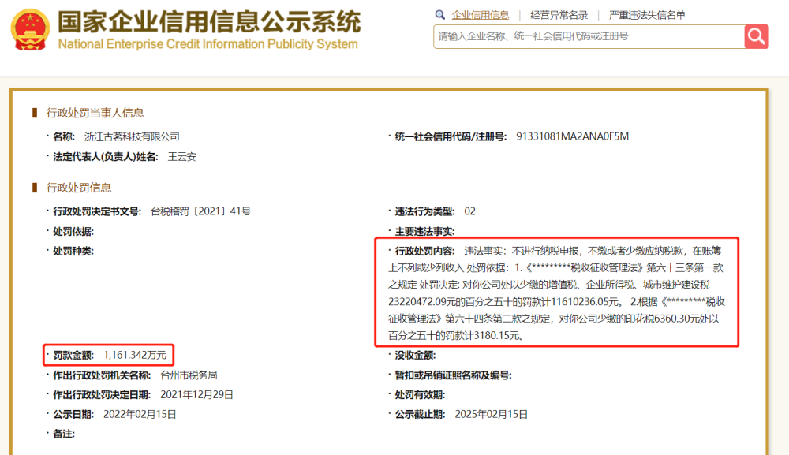Open the 企业信用信息 tab
The height and width of the screenshot is (455, 789).
pyautogui.click(x=480, y=15)
